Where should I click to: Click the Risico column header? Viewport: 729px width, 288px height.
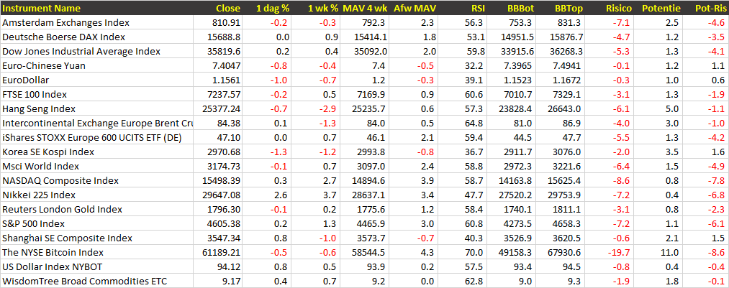pos(618,9)
